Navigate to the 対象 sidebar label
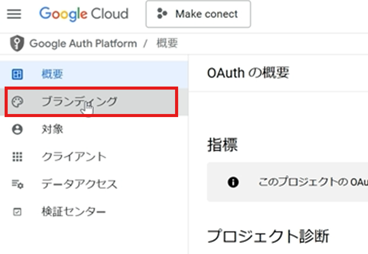Image resolution: width=368 pixels, height=254 pixels. coord(52,129)
